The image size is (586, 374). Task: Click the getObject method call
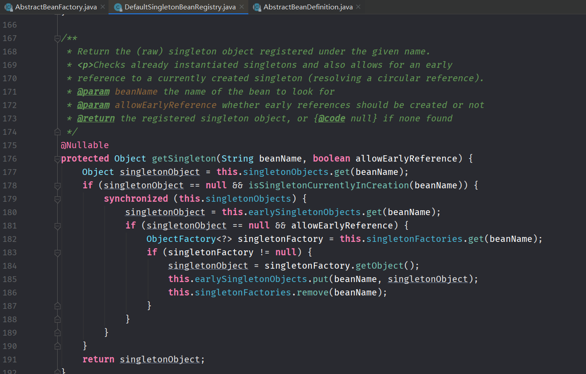coord(380,266)
